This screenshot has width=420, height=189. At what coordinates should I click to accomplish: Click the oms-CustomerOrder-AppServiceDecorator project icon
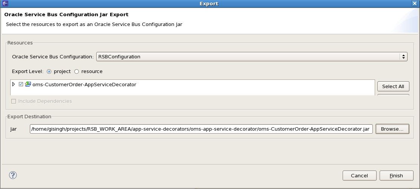pos(28,84)
